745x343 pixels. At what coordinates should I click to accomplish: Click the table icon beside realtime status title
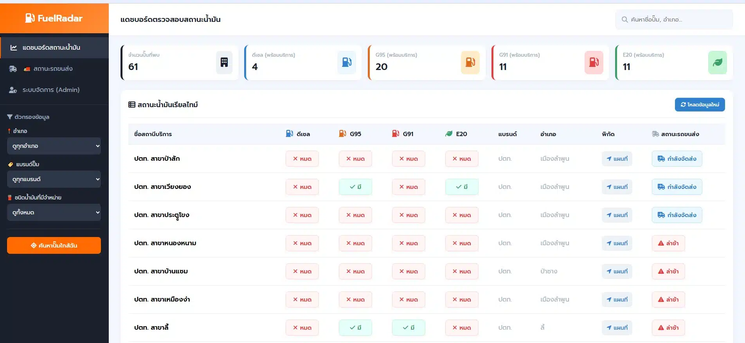pyautogui.click(x=132, y=104)
